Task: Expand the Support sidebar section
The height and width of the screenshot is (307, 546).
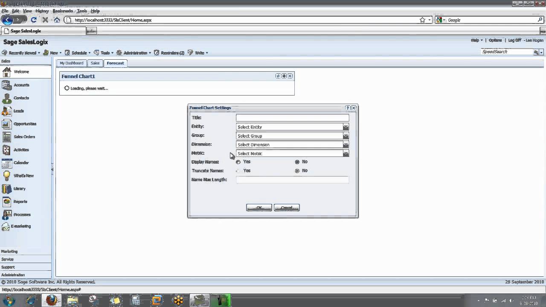Action: click(8, 267)
